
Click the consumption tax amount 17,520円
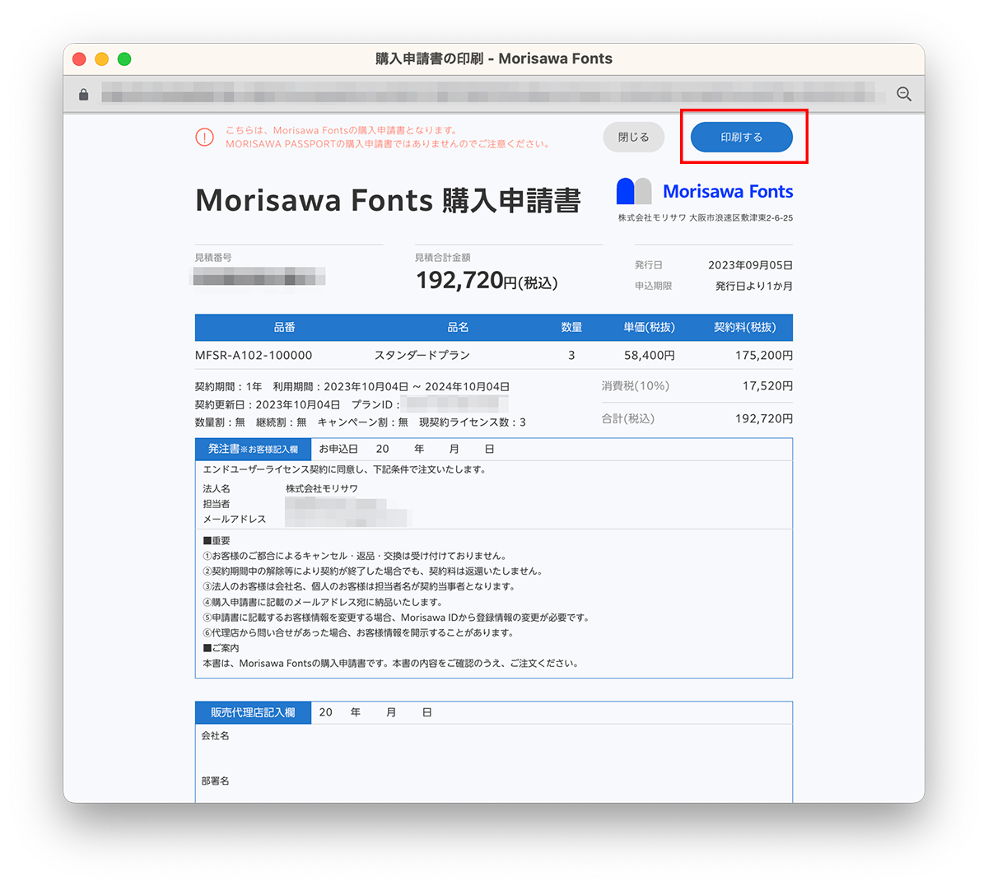coord(767,386)
